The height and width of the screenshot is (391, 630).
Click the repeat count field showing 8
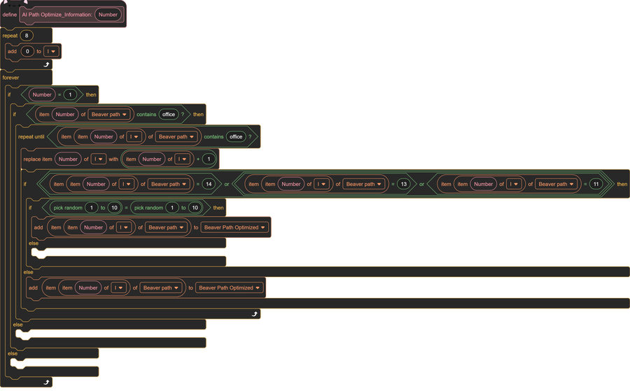(27, 36)
